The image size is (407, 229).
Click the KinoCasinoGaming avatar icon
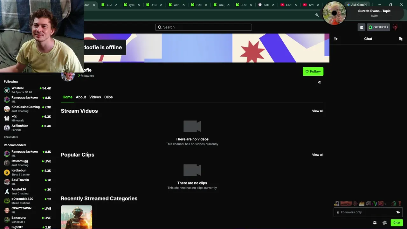pyautogui.click(x=7, y=109)
